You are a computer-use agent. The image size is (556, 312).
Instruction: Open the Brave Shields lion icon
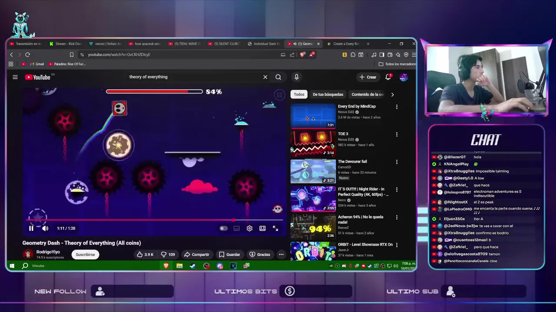click(x=302, y=55)
